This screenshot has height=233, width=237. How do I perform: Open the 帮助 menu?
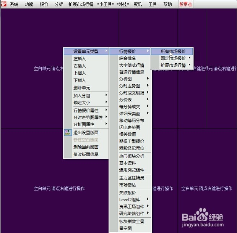click(167, 4)
